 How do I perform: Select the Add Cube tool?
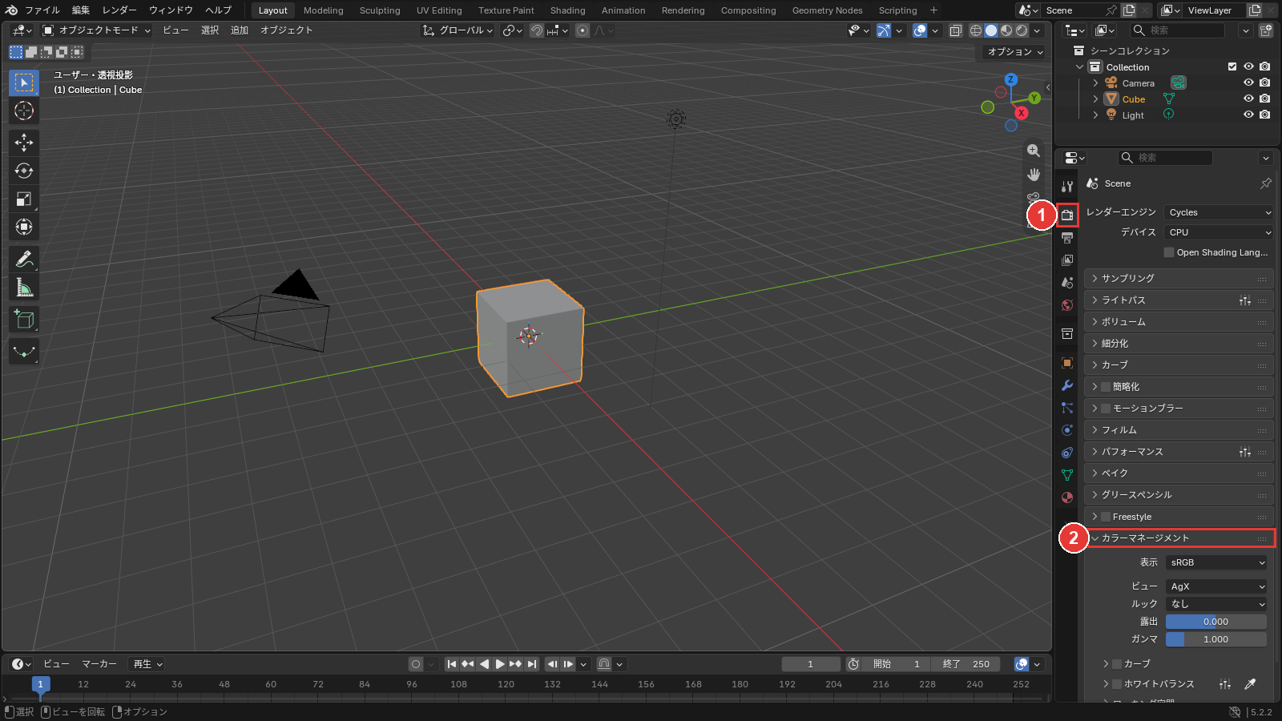click(x=24, y=320)
